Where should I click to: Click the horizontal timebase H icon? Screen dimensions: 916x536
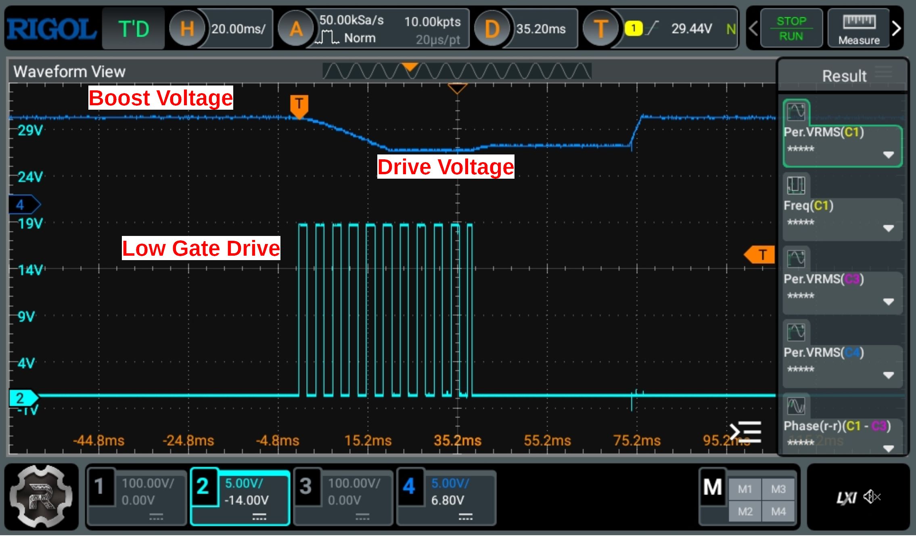[x=187, y=29]
